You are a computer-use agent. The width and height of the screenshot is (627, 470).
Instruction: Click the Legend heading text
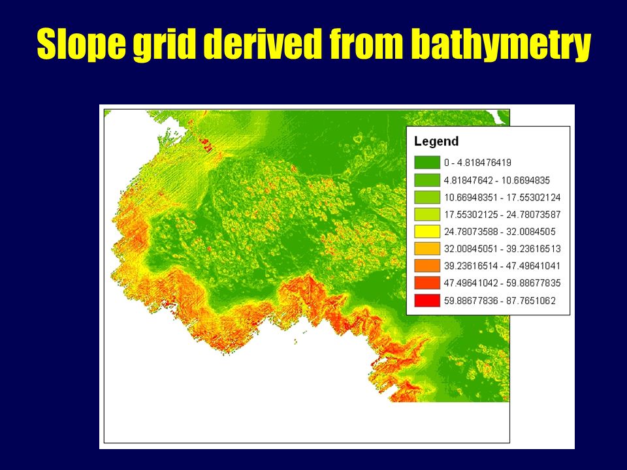tap(436, 142)
